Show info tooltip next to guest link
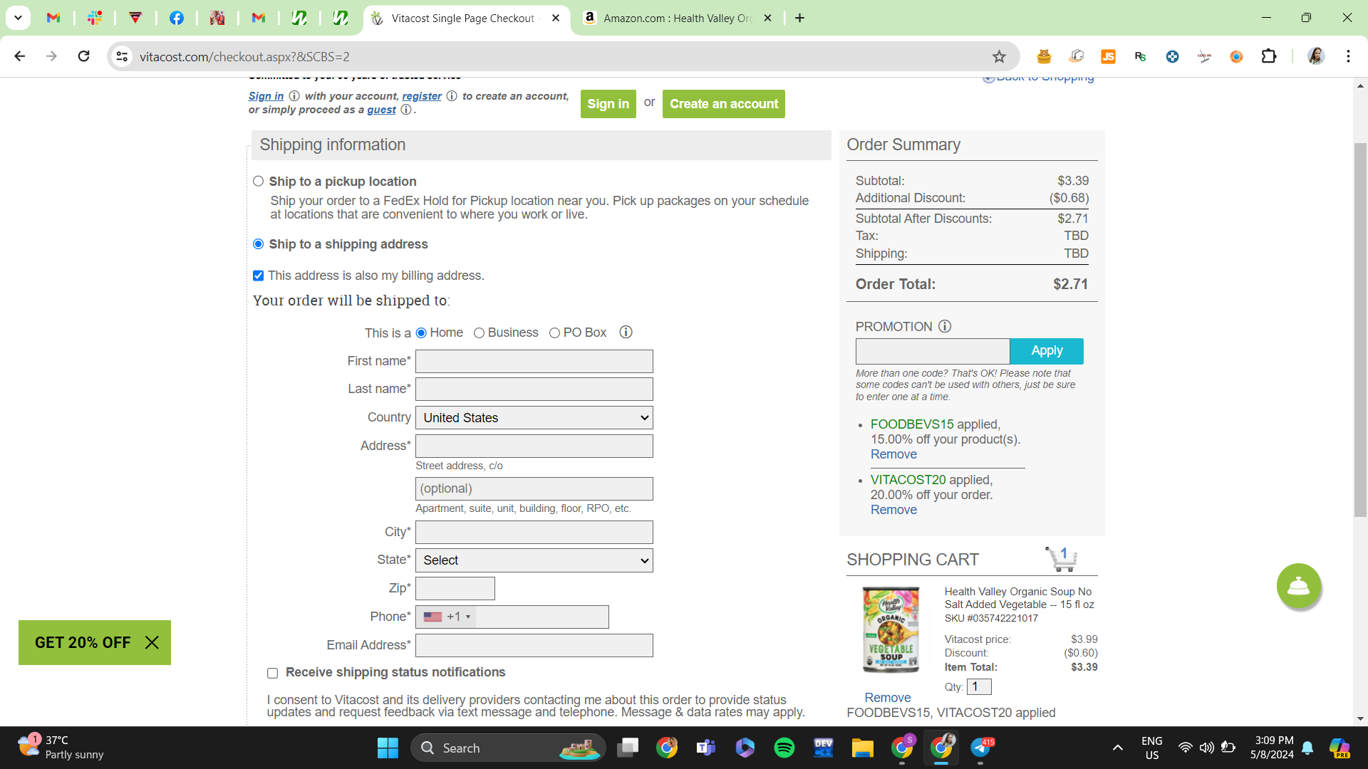The height and width of the screenshot is (769, 1368). pos(405,110)
